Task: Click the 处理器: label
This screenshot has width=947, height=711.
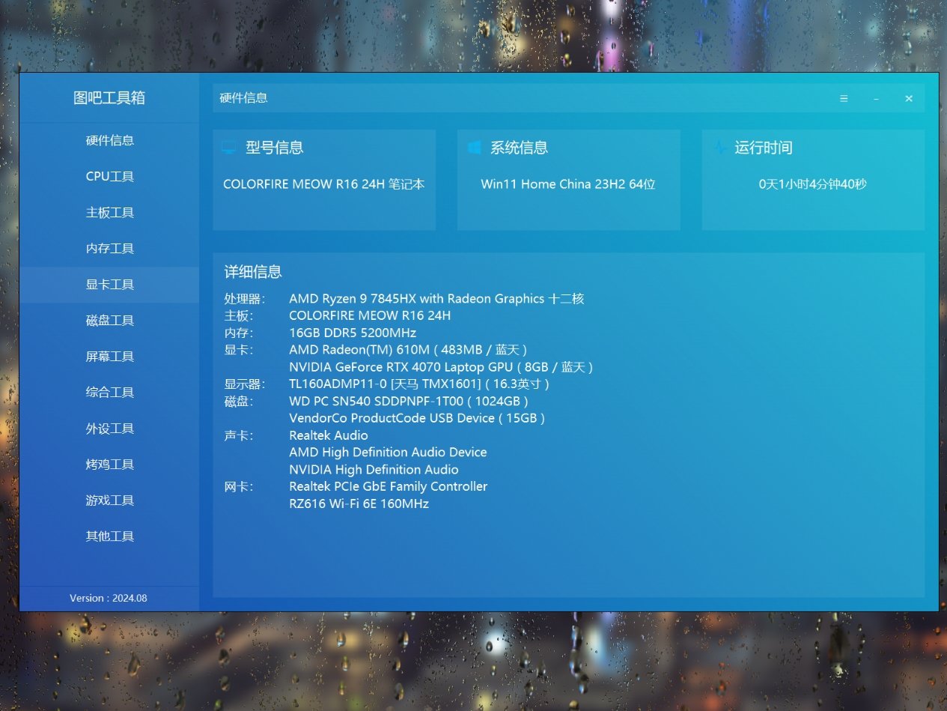Action: click(243, 298)
